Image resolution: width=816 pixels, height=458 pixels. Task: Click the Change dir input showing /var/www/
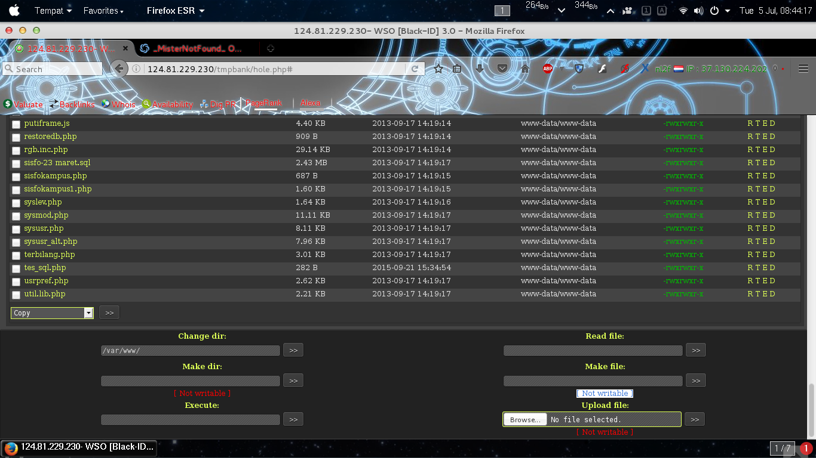[190, 350]
